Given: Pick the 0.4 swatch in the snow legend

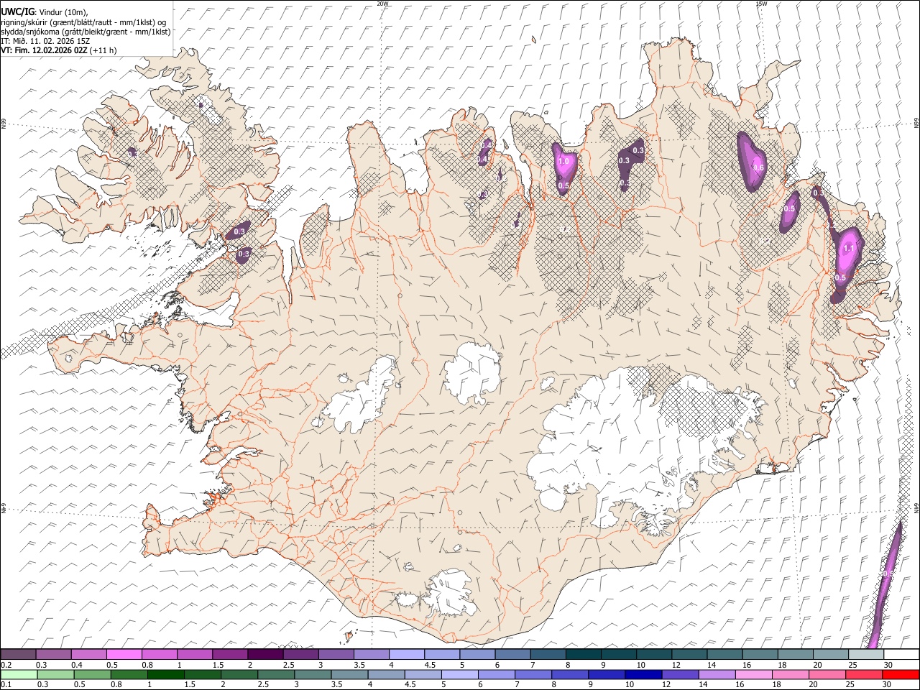Looking at the screenshot, I should click(88, 654).
